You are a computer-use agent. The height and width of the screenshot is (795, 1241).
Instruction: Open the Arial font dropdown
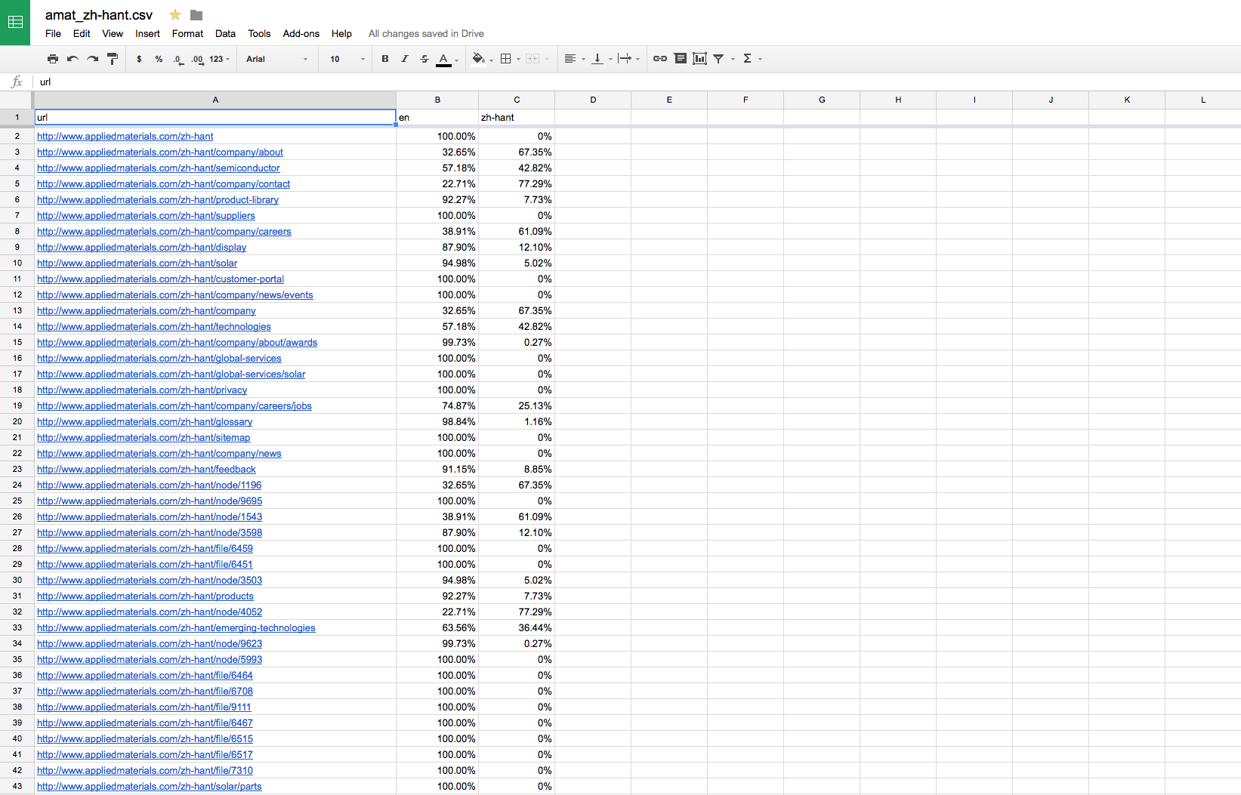pos(276,59)
